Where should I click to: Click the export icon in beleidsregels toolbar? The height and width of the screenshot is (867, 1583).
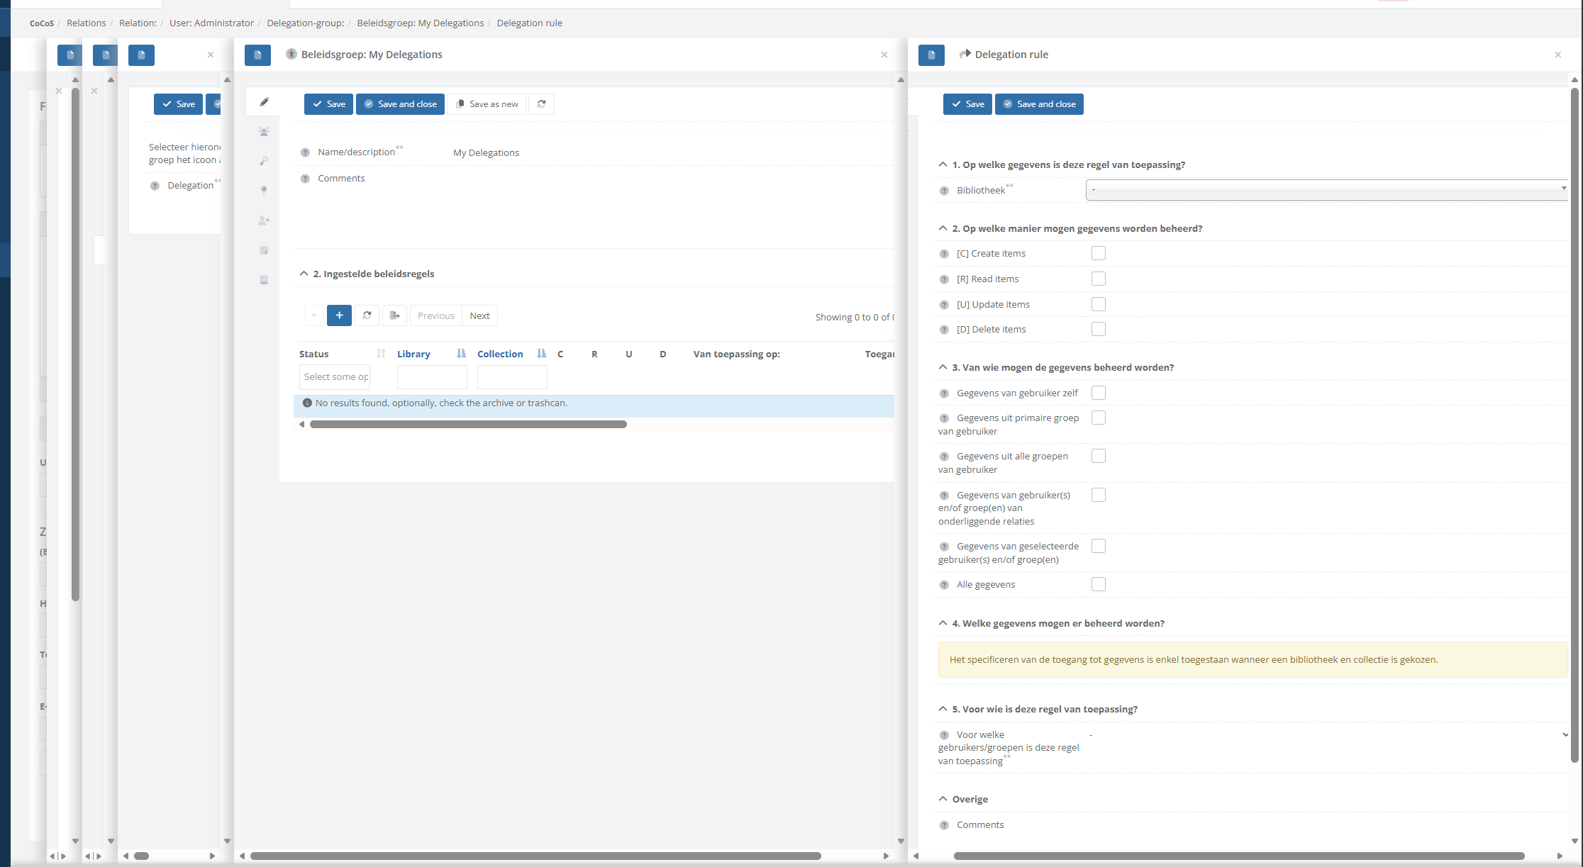click(x=394, y=315)
